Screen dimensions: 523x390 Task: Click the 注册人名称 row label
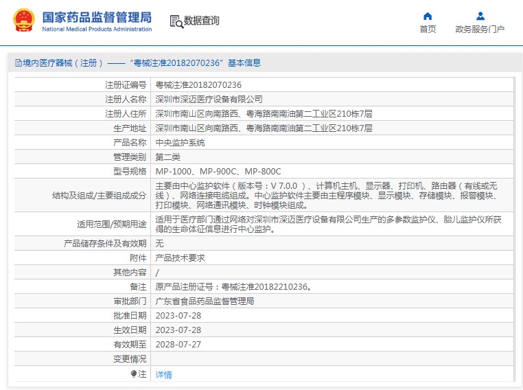pyautogui.click(x=126, y=100)
